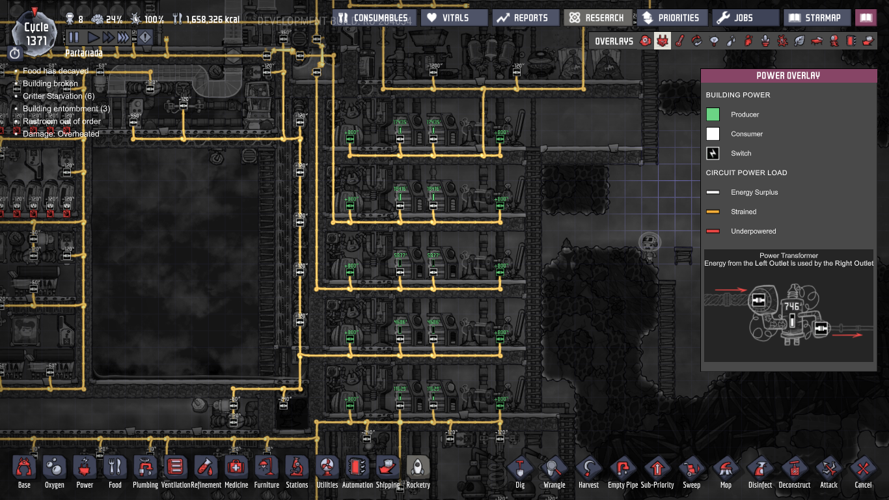Viewport: 889px width, 500px height.
Task: Select the Attack tool
Action: [828, 471]
